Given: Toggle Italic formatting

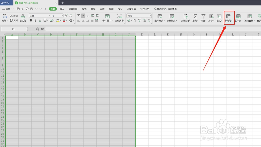Looking at the screenshot, I should pos(35,20).
